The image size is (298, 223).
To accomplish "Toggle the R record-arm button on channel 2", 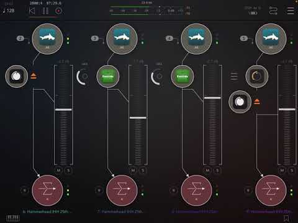I will (x=25, y=190).
